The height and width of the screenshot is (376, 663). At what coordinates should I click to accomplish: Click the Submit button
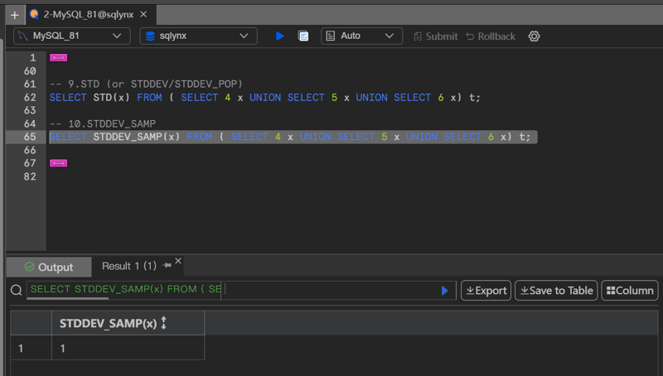pyautogui.click(x=436, y=36)
